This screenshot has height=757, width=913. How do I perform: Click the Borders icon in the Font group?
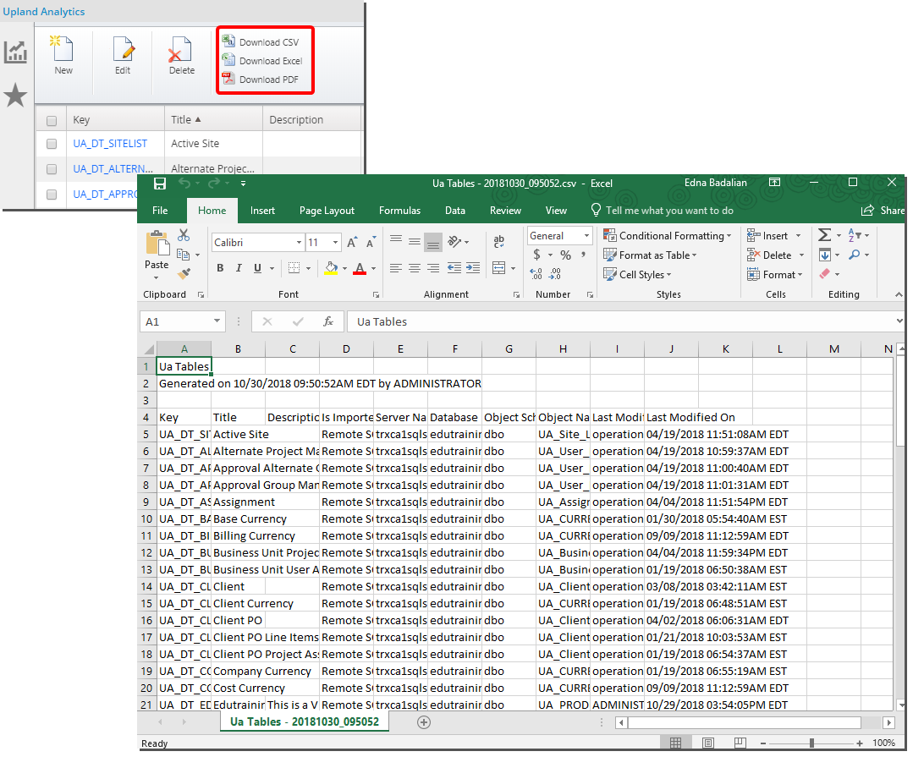[x=294, y=268]
